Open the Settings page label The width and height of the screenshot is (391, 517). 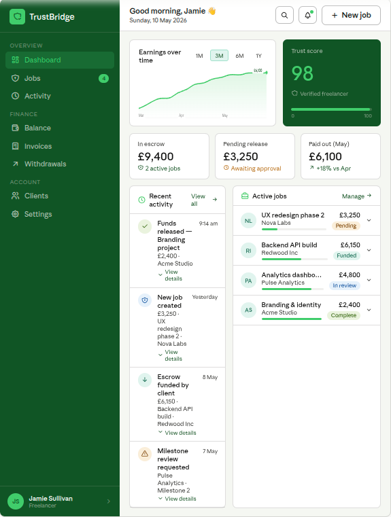coord(38,214)
